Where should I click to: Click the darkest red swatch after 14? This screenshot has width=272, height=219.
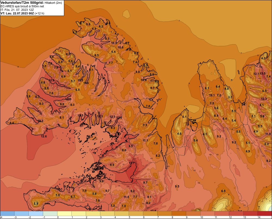[265, 214]
